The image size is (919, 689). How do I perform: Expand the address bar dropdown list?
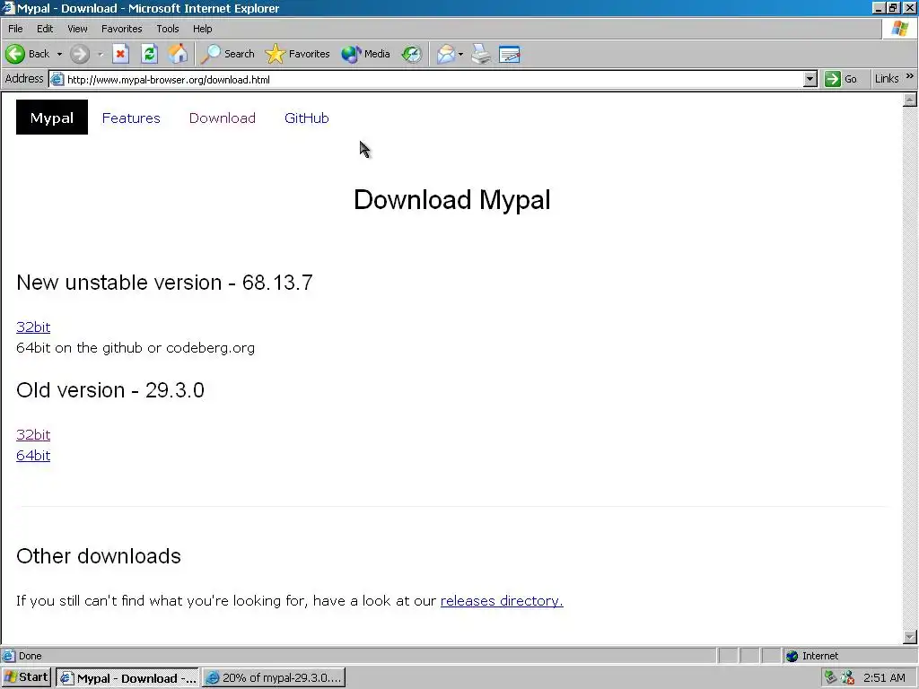click(x=810, y=79)
